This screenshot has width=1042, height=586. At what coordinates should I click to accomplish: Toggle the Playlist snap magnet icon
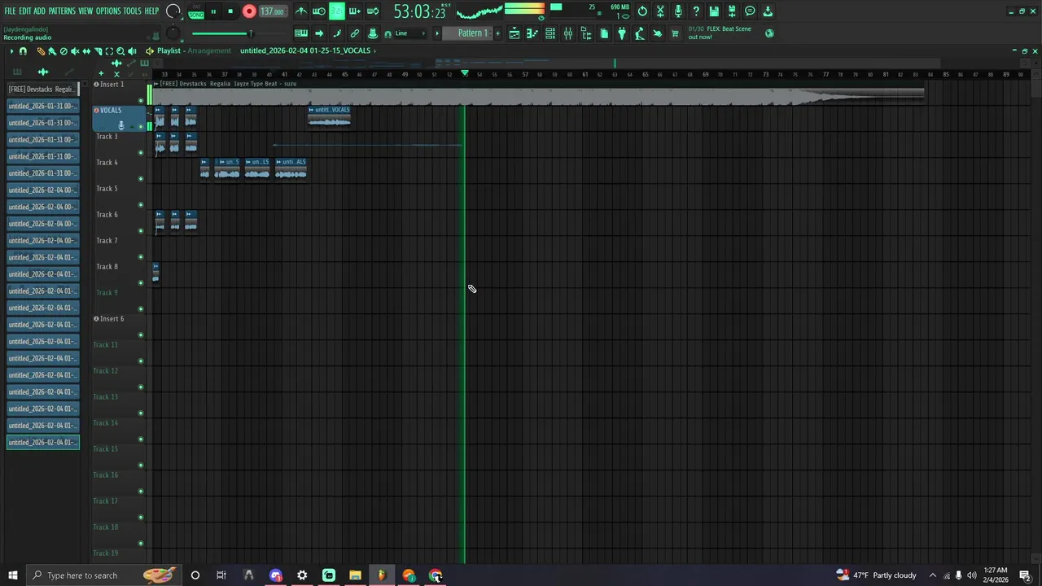click(x=23, y=51)
